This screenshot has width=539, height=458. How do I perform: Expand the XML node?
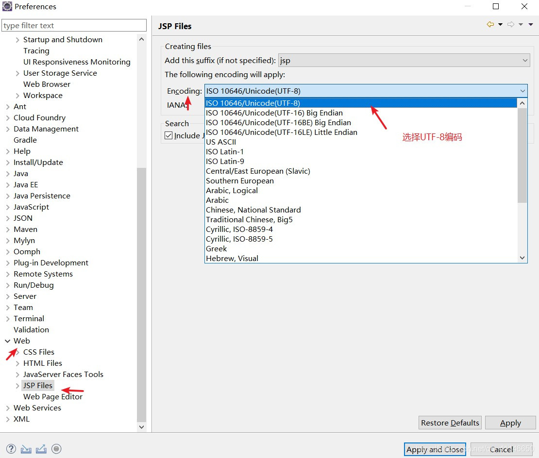[8, 419]
